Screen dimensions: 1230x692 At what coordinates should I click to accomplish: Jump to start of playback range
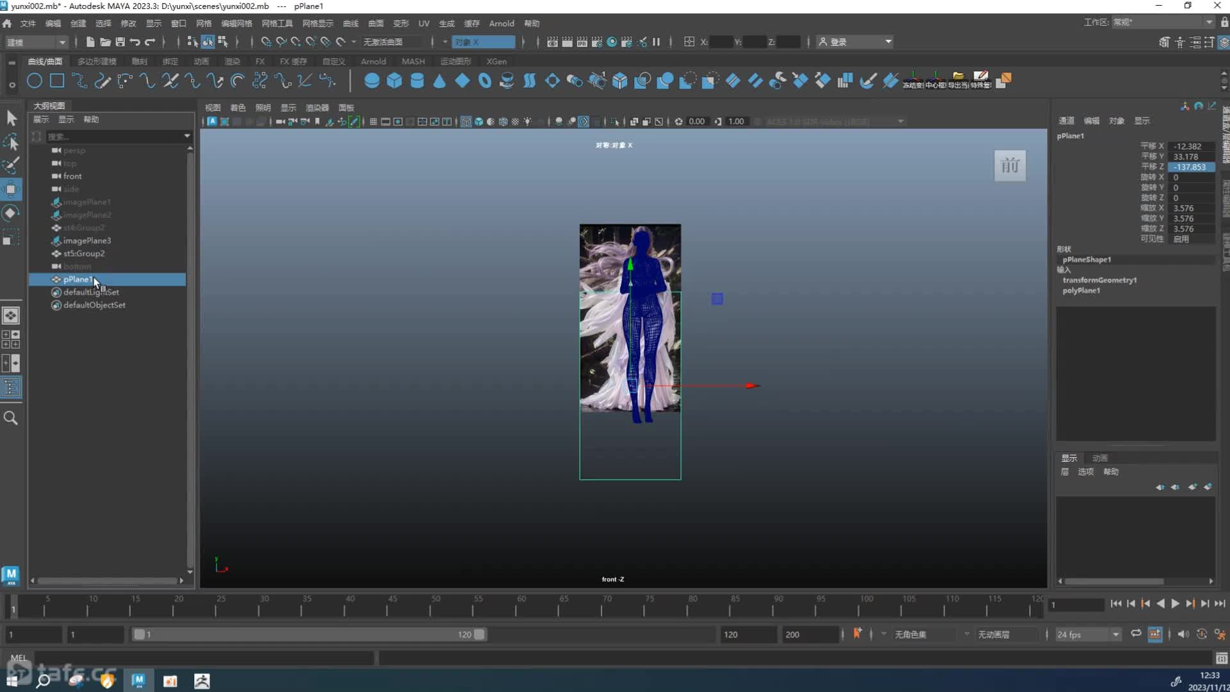(1115, 604)
